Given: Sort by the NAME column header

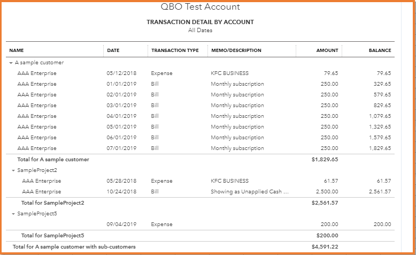Looking at the screenshot, I should click(17, 50).
